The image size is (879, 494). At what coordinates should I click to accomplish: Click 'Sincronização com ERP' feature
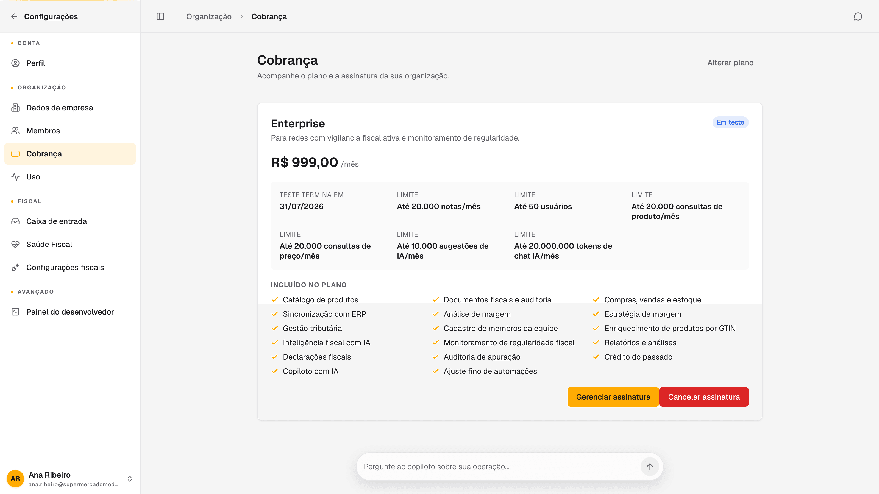pyautogui.click(x=324, y=314)
